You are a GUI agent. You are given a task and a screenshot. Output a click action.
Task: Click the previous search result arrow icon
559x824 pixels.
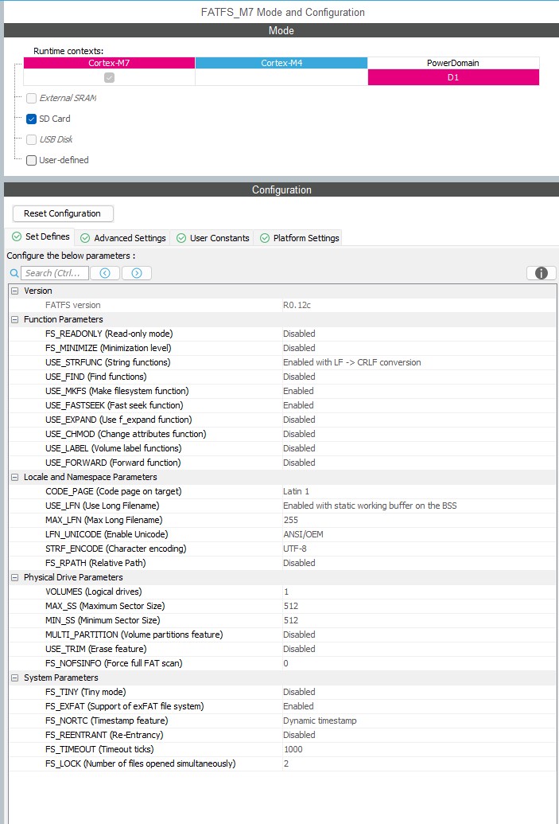[x=105, y=272]
